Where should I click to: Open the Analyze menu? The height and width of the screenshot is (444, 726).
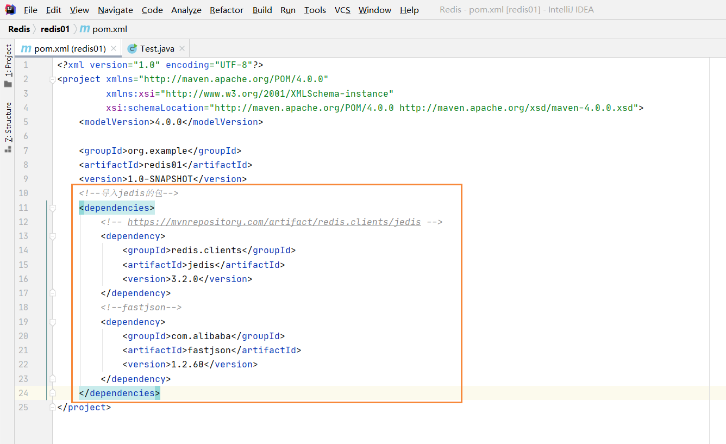186,10
